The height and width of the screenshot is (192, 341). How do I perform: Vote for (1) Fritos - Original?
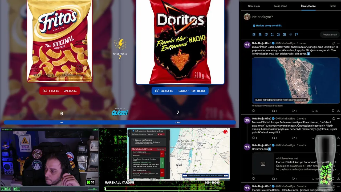click(x=60, y=91)
